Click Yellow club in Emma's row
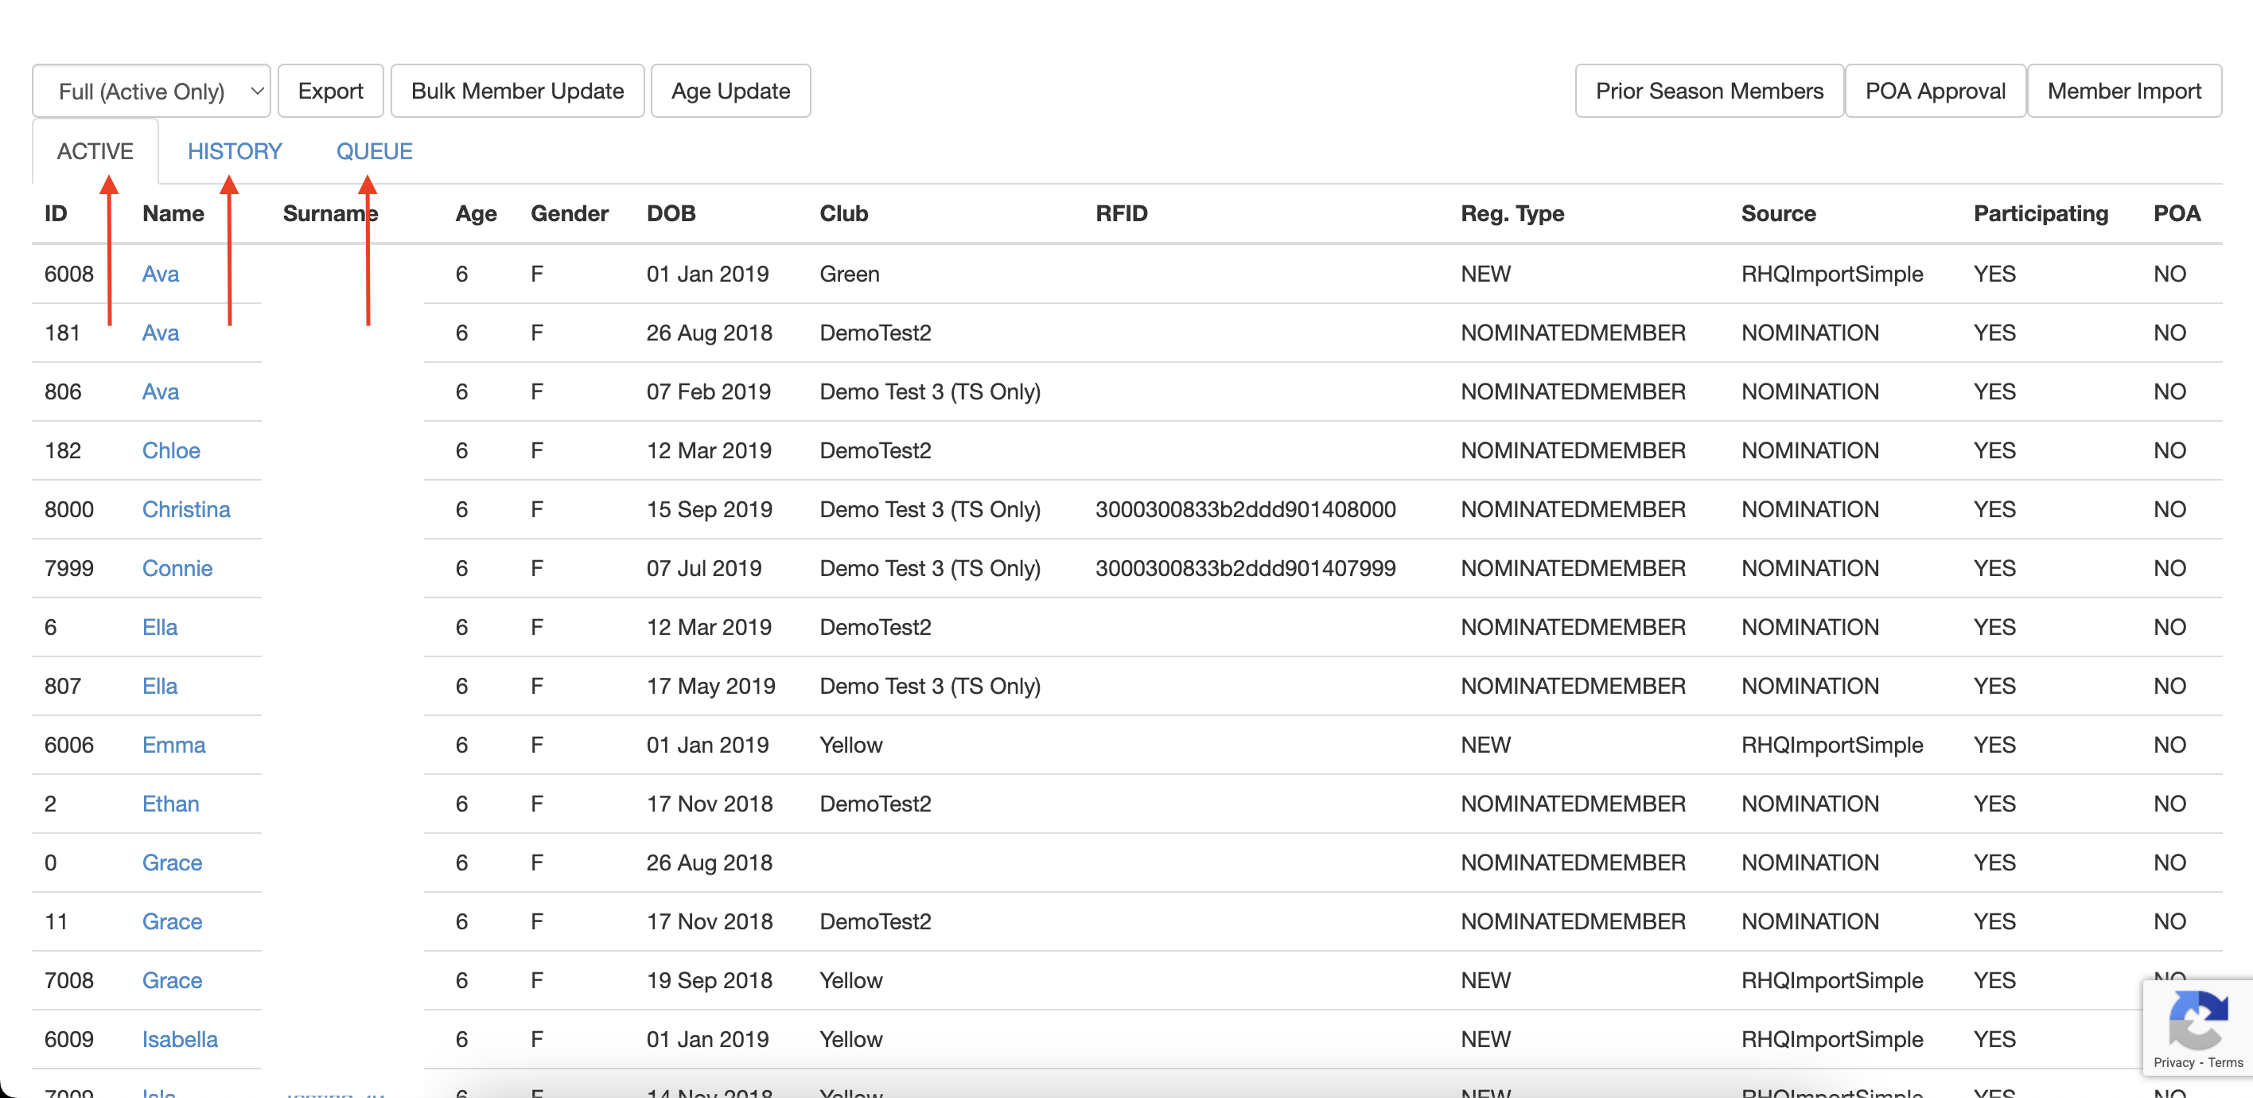Screen dimensions: 2253x1098 [851, 745]
